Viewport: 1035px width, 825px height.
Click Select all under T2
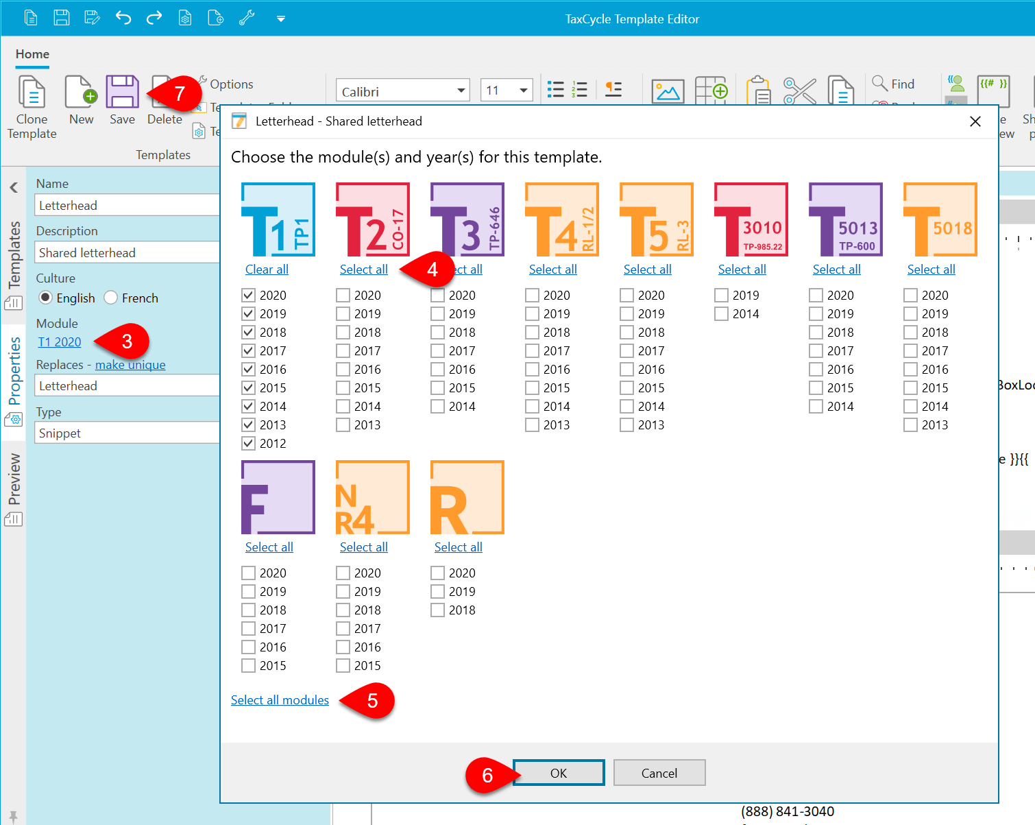click(x=364, y=270)
